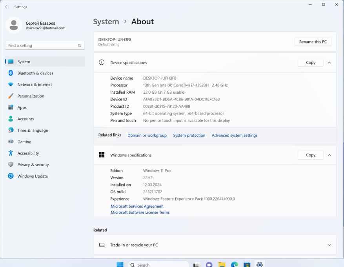The image size is (344, 267).
Task: Expand Trade-in or recycle your PC
Action: [329, 245]
